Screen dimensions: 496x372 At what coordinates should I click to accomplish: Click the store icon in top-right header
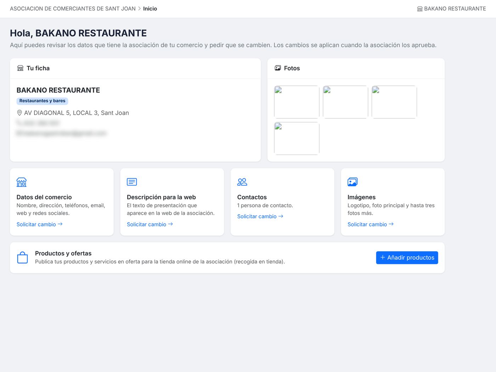point(420,9)
